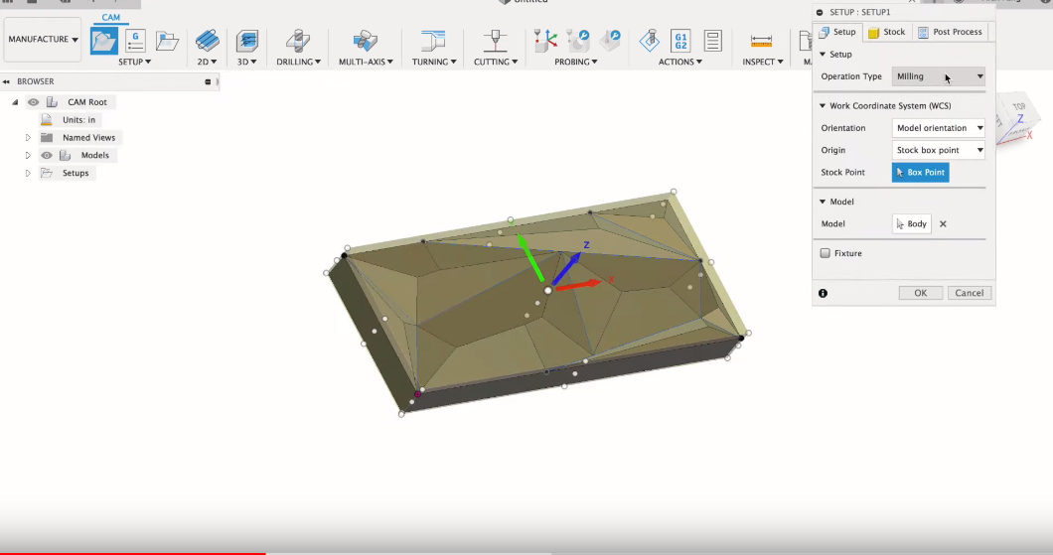Collapse the Model section
This screenshot has width=1053, height=555.
tap(823, 202)
